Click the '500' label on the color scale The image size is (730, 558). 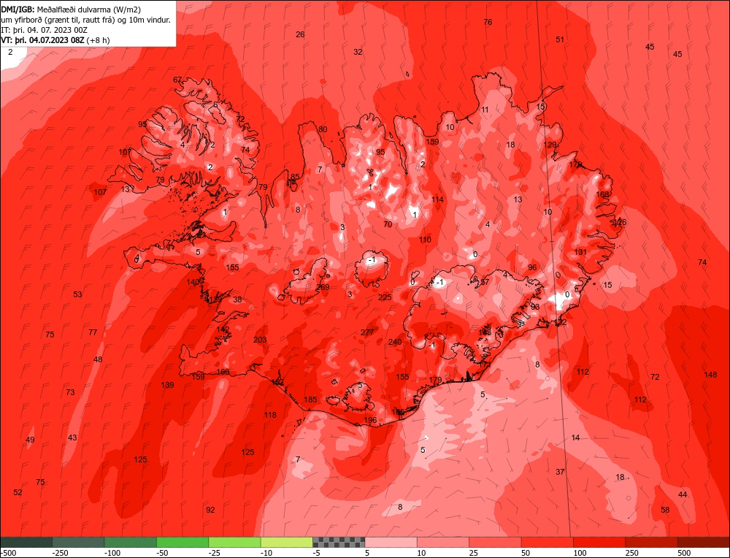click(683, 552)
